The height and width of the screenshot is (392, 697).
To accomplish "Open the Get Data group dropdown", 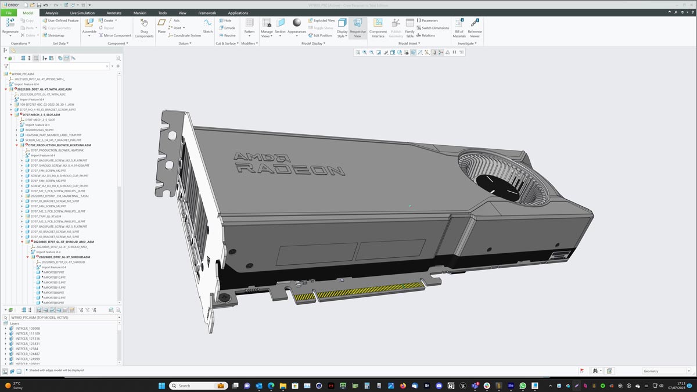I will pyautogui.click(x=61, y=43).
